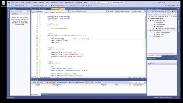Expand the Analyzers node
Viewport: 183px width, 103px height.
(x=152, y=23)
